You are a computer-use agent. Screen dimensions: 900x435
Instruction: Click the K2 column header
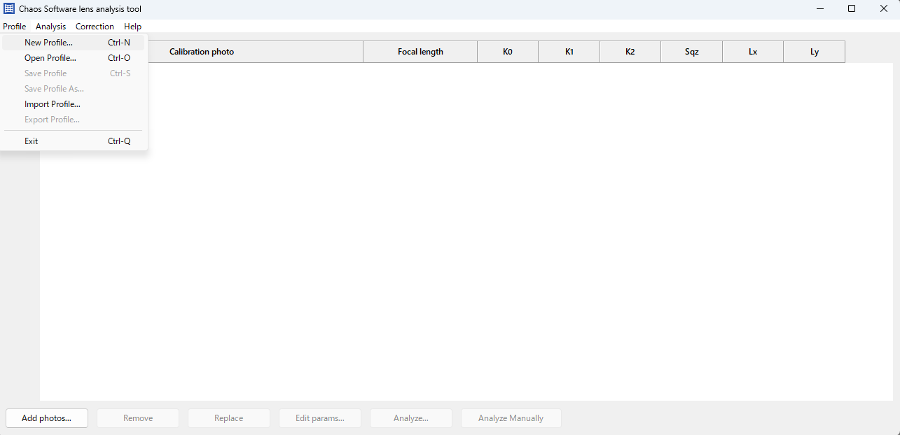click(x=630, y=52)
